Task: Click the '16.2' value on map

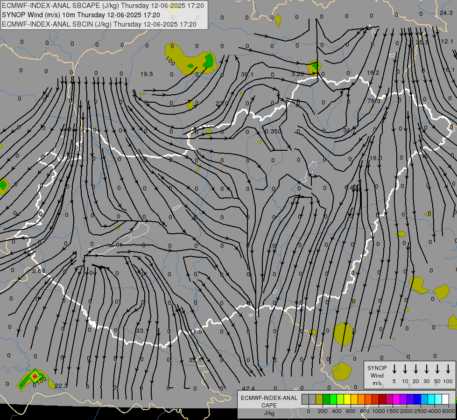Action: click(x=373, y=73)
